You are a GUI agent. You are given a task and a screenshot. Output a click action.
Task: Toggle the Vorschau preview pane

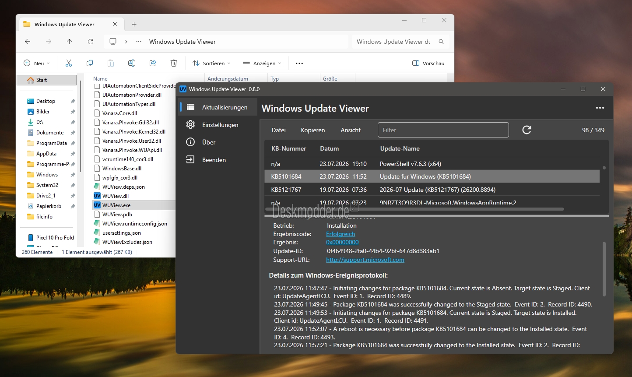(x=428, y=63)
